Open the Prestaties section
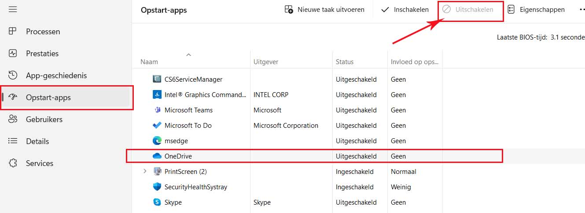Viewport: 585px width, 213px height. pyautogui.click(x=42, y=54)
